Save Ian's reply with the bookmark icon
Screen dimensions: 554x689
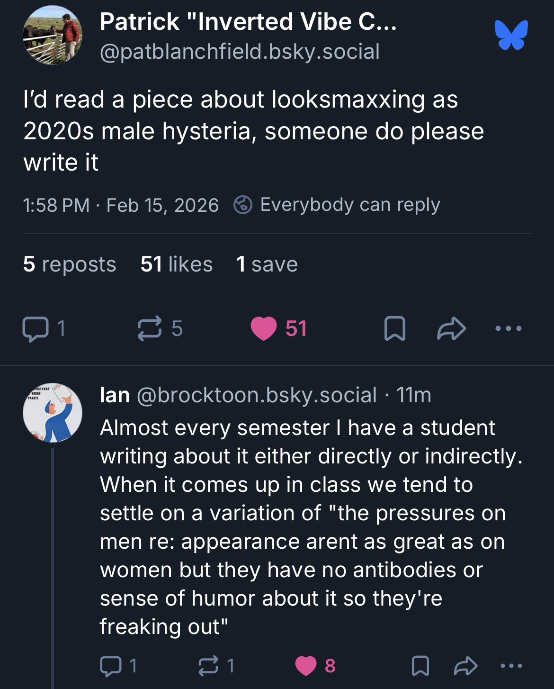pyautogui.click(x=421, y=666)
